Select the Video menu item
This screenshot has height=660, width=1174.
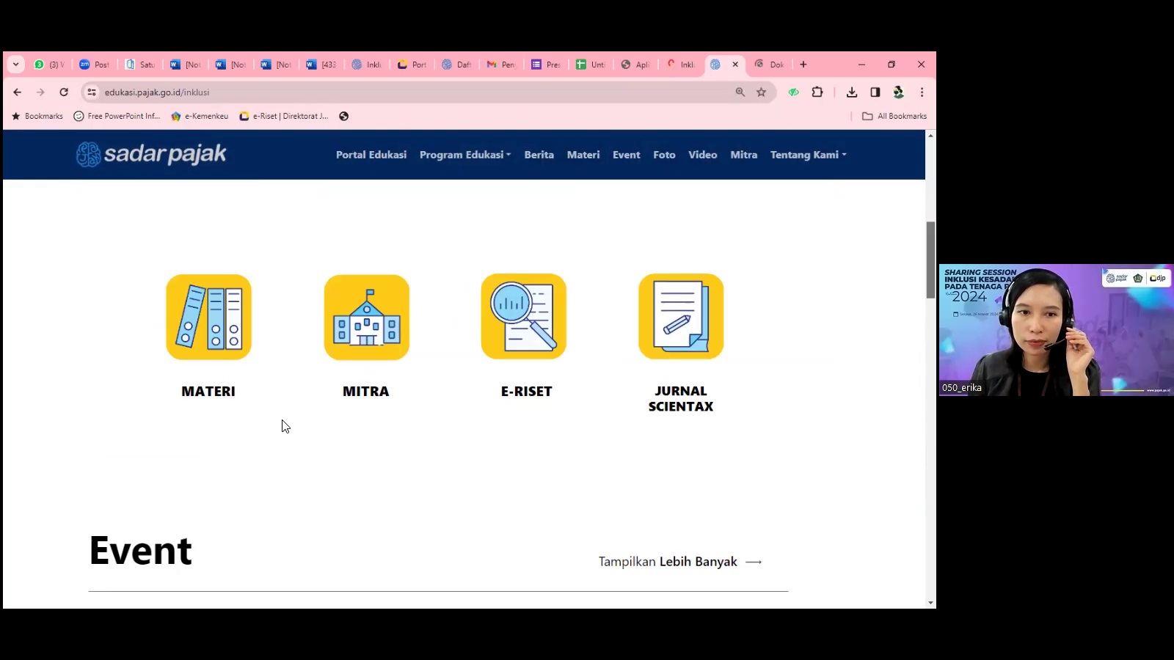coord(702,155)
